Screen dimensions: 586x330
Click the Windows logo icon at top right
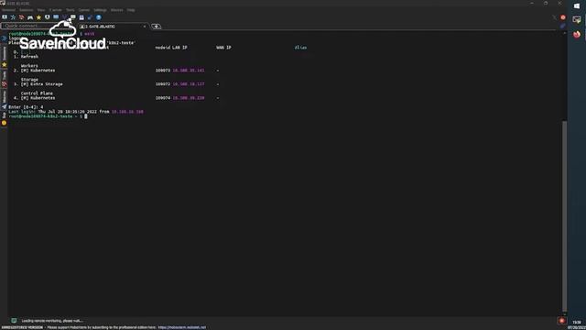[576, 5]
